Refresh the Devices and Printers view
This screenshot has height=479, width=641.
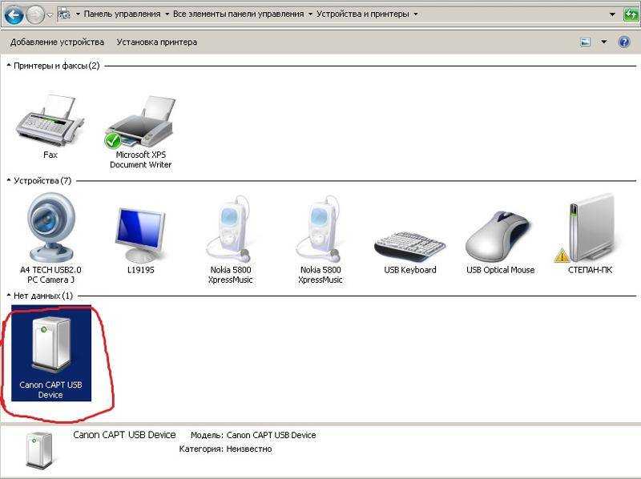tap(631, 14)
